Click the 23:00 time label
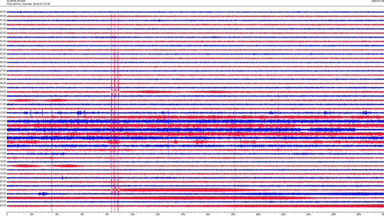Screen dimensions: 384x216 click(3, 202)
